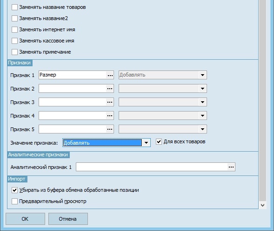Open the ellipsis browse button for Признак 3

[x=110, y=102]
